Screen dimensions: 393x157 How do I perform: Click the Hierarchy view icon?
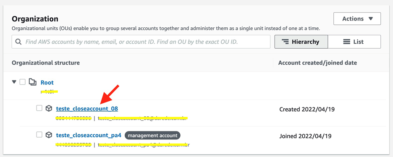[x=285, y=42]
